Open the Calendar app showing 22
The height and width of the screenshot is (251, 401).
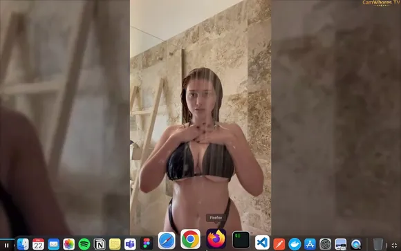click(x=38, y=244)
